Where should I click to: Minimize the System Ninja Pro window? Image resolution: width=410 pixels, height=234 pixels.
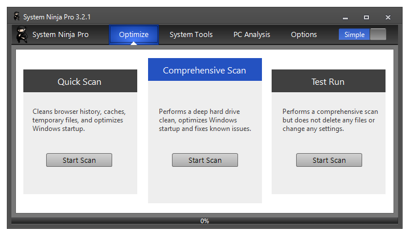pyautogui.click(x=345, y=18)
